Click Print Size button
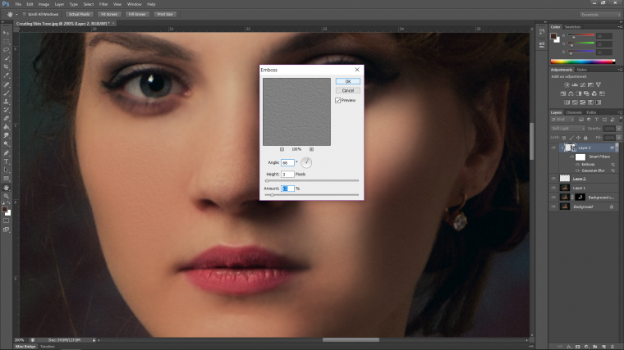Image resolution: width=624 pixels, height=350 pixels. tap(165, 14)
